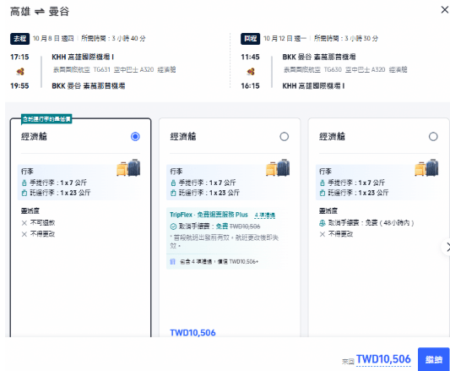Click carry-on baggage icon in third card
450x371 pixels.
coord(323,183)
